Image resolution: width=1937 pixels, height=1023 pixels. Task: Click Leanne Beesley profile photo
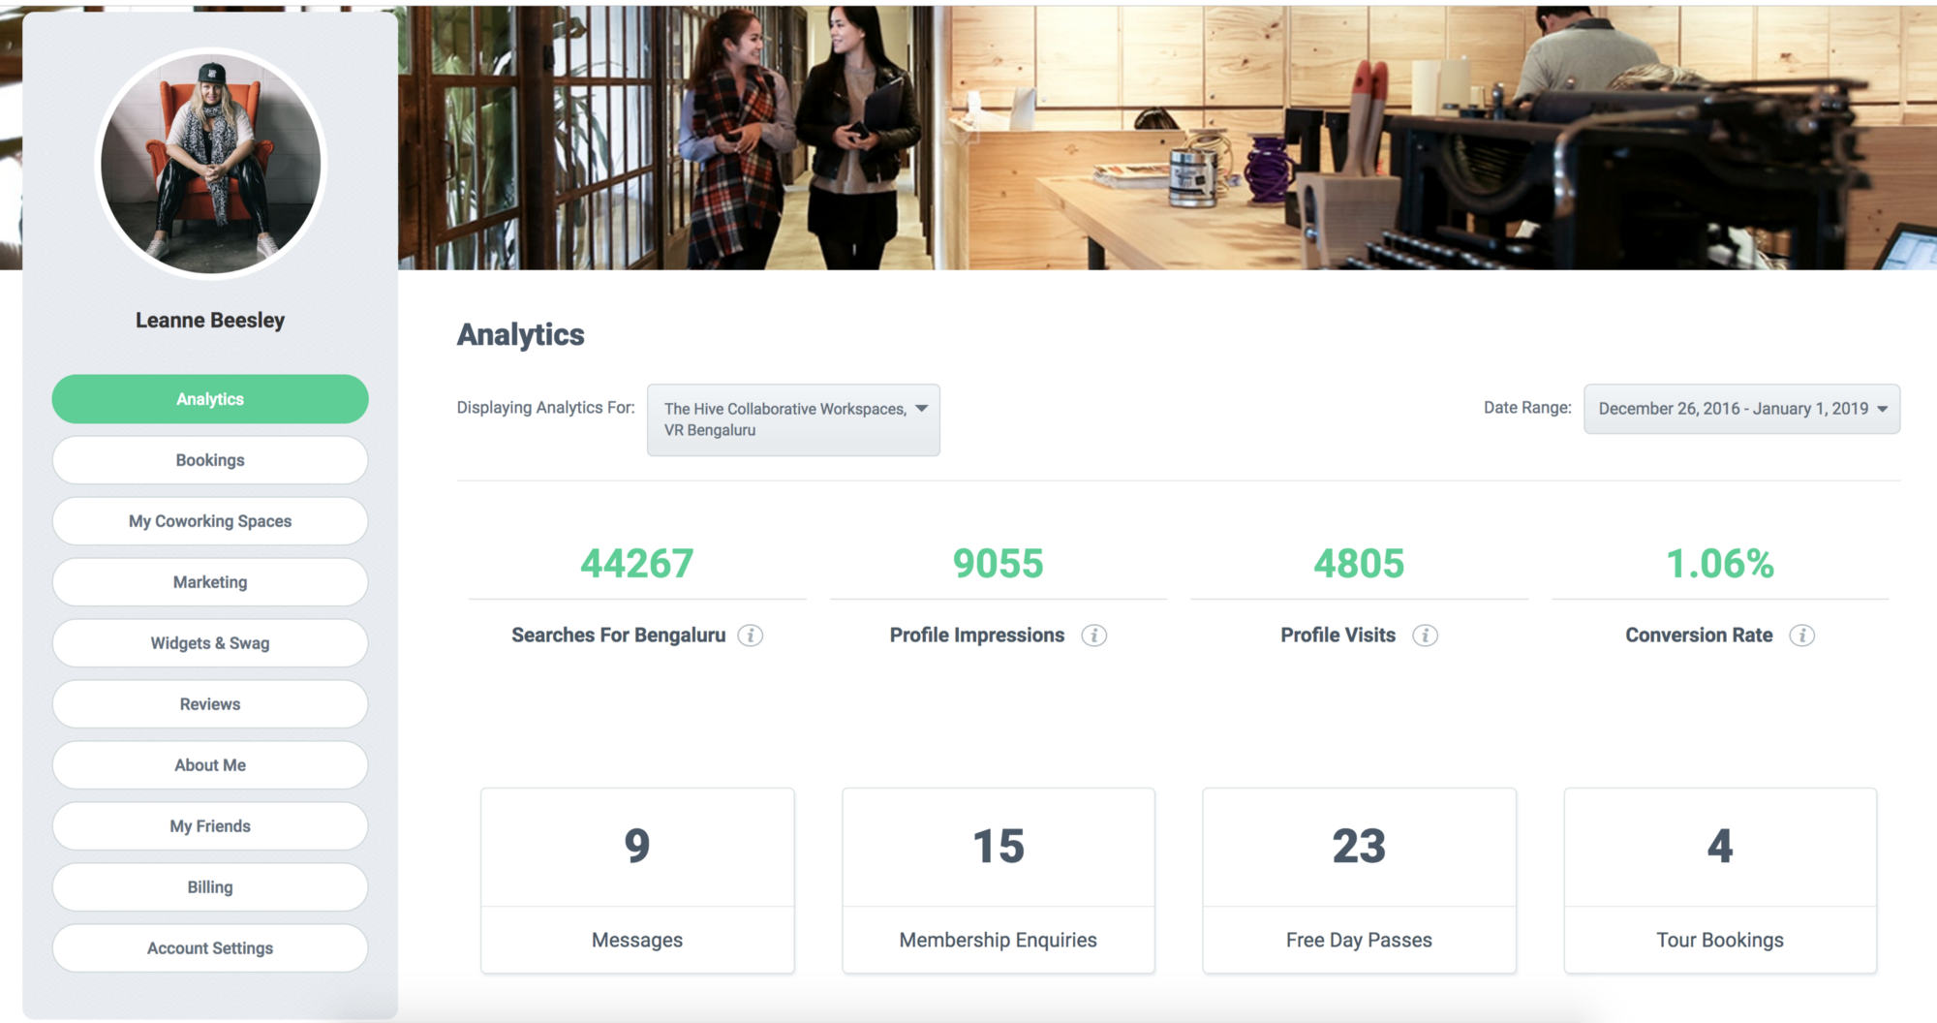point(210,164)
